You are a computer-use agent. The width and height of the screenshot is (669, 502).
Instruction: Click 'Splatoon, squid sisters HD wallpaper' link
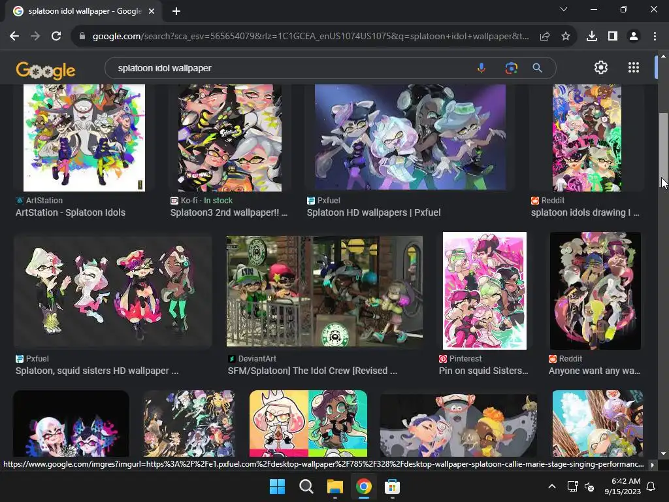97,371
